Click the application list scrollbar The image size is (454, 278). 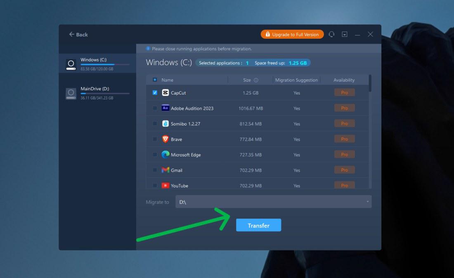(x=370, y=83)
